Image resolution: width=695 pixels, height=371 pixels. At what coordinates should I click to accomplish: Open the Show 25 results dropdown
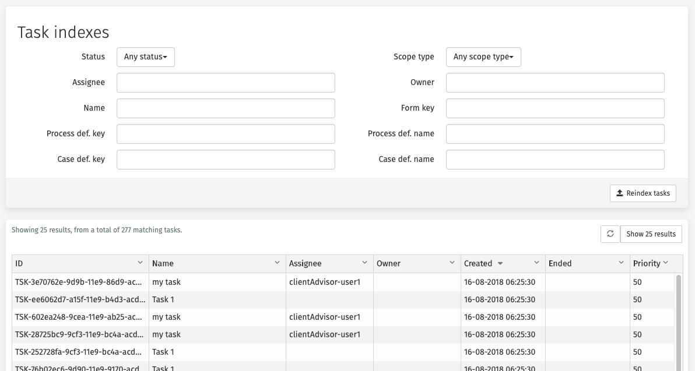(x=651, y=234)
